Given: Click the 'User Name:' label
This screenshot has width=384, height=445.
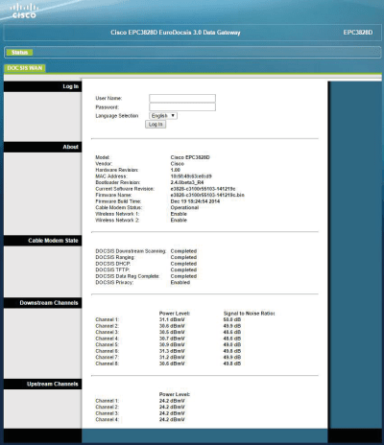Looking at the screenshot, I should click(x=108, y=98).
